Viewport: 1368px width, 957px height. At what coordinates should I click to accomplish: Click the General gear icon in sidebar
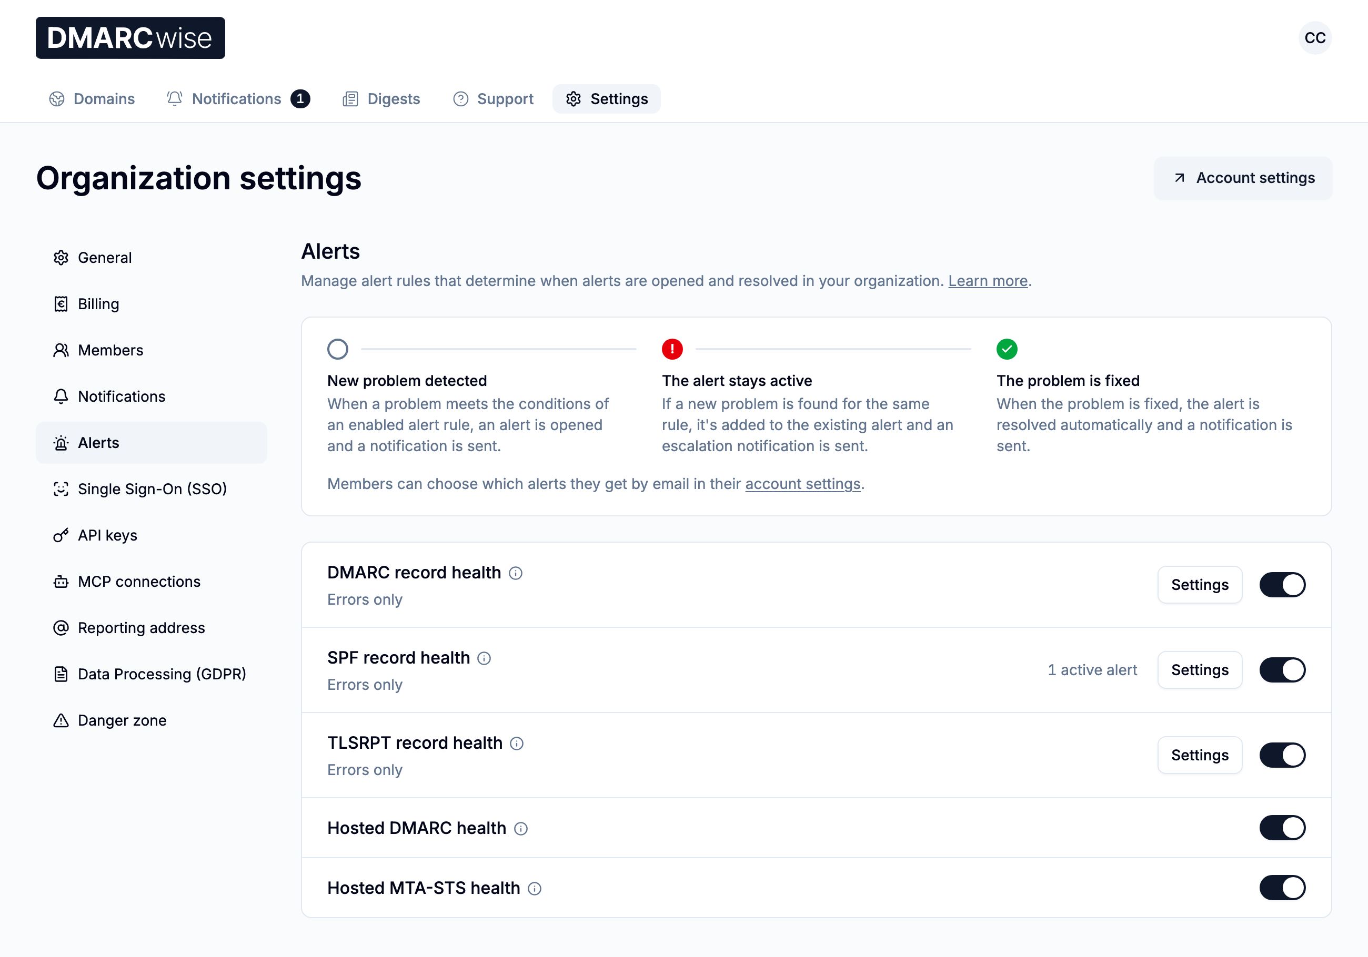tap(61, 258)
